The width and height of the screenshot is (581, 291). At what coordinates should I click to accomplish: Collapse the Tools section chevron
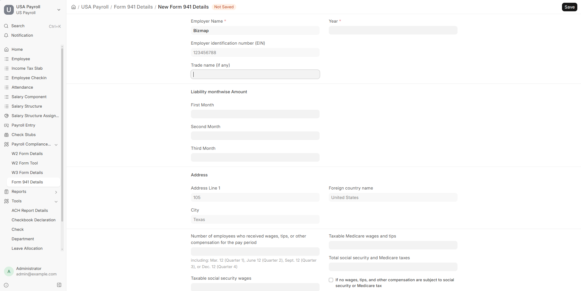(x=56, y=201)
